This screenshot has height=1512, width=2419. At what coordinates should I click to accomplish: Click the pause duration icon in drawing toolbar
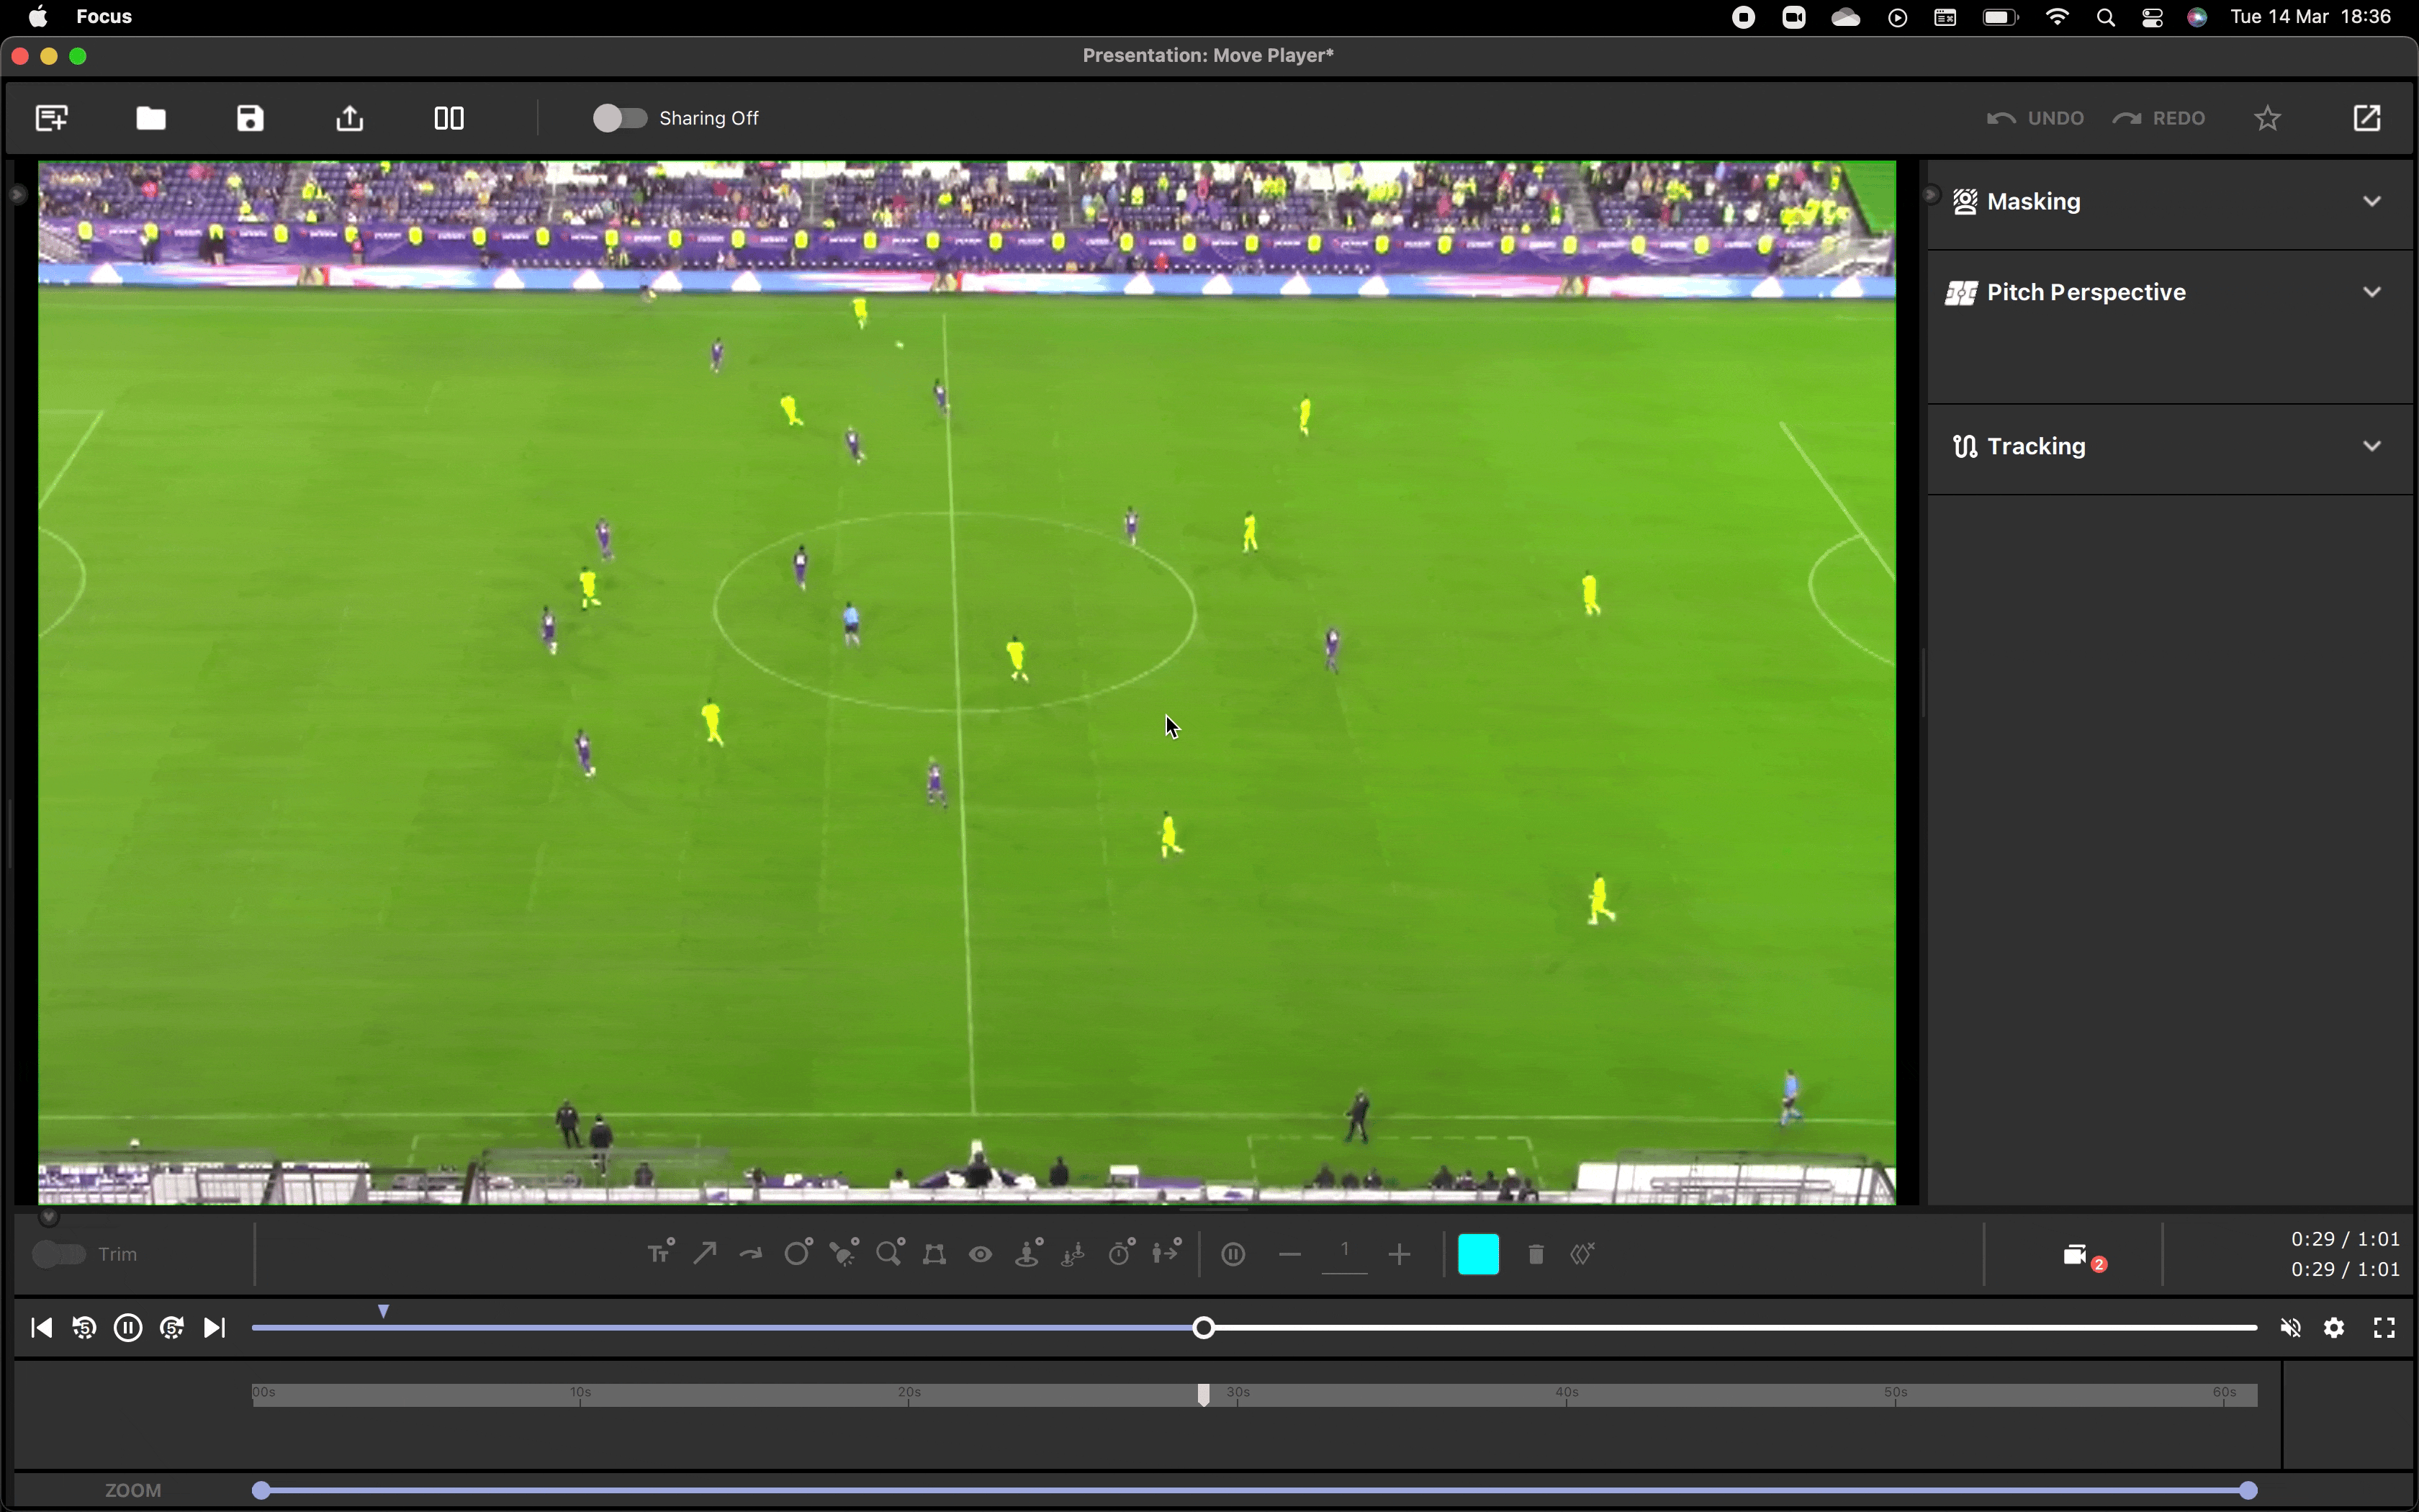pos(1233,1254)
